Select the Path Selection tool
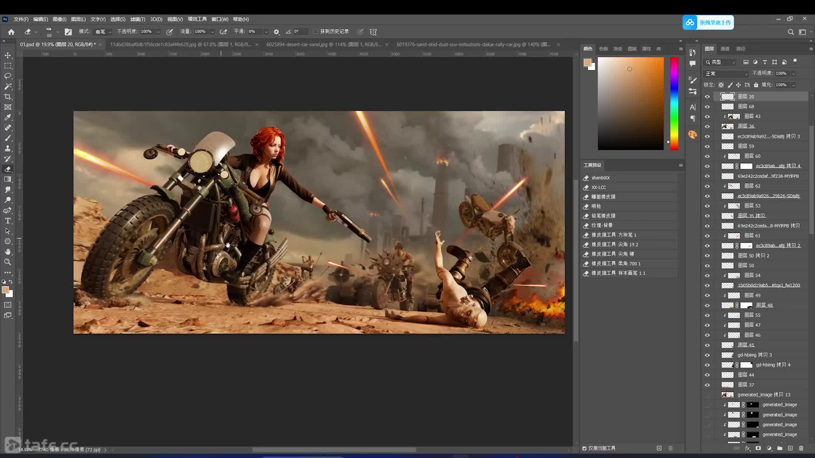815x458 pixels. pos(8,231)
